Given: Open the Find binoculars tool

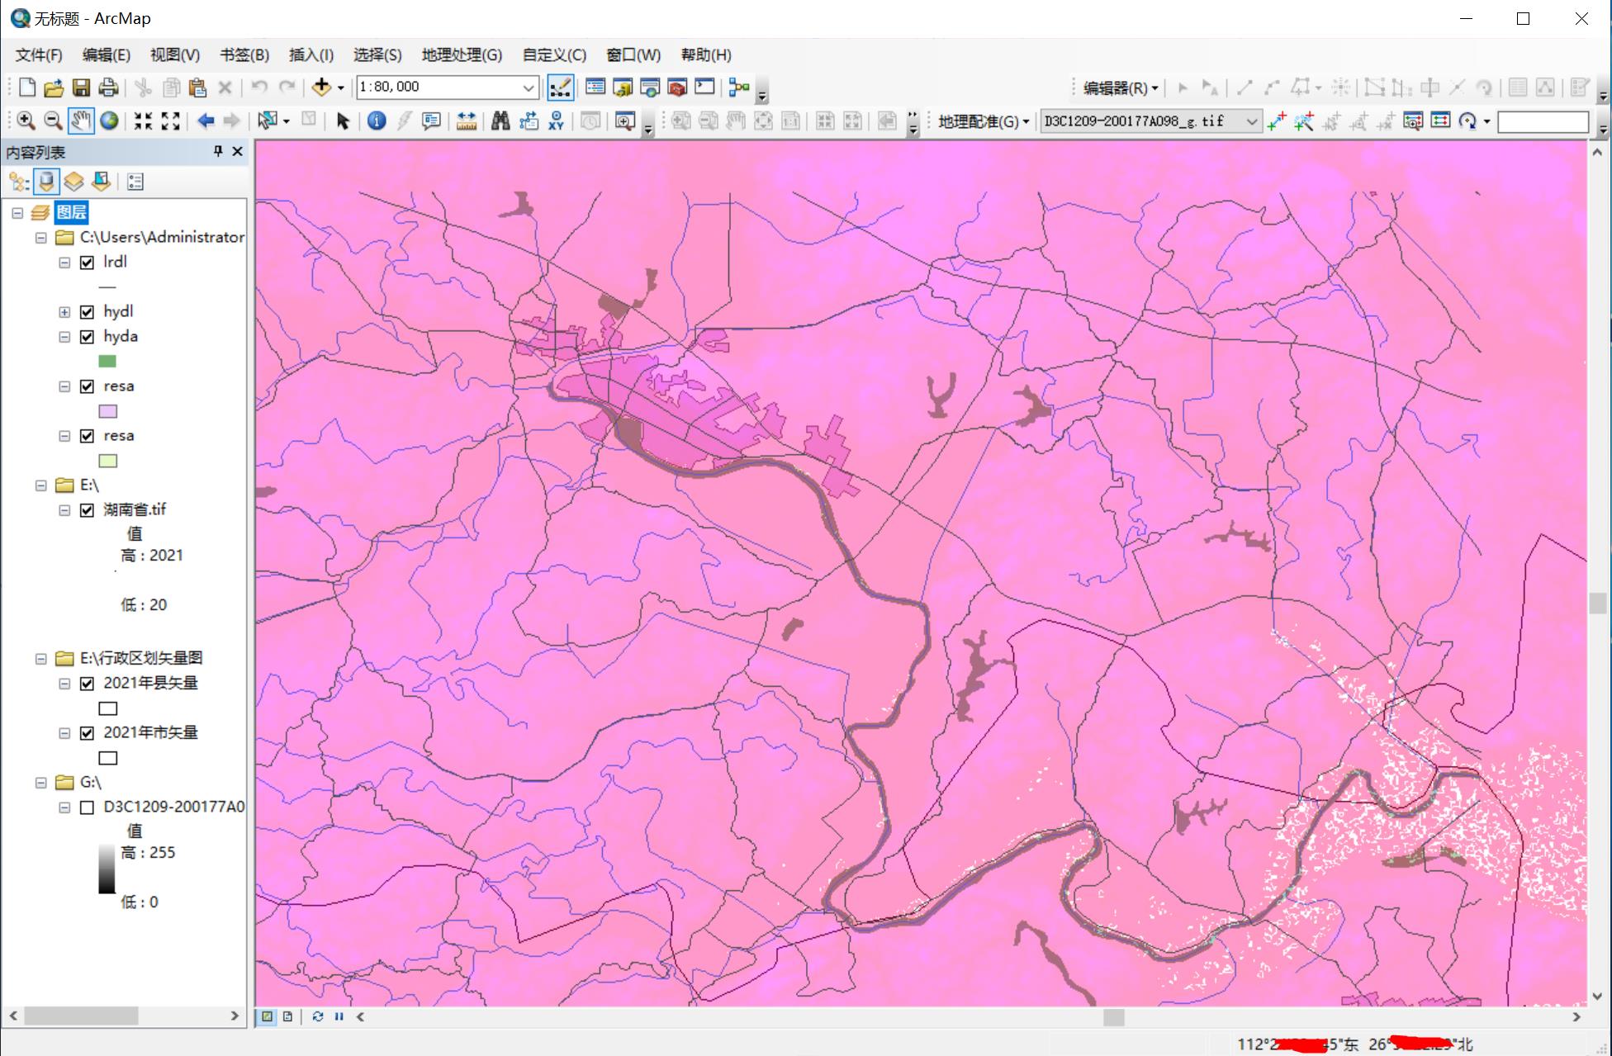Looking at the screenshot, I should point(500,121).
